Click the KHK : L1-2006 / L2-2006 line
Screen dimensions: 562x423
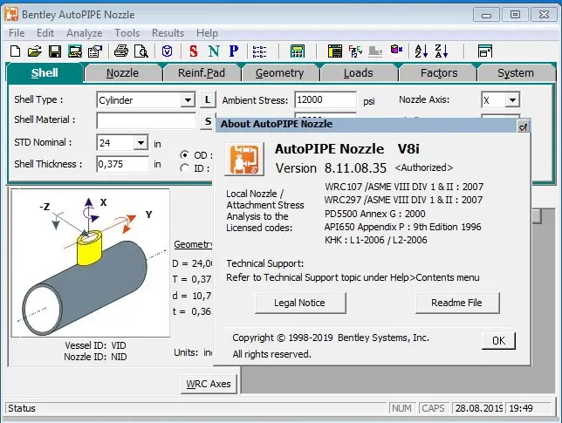click(376, 240)
